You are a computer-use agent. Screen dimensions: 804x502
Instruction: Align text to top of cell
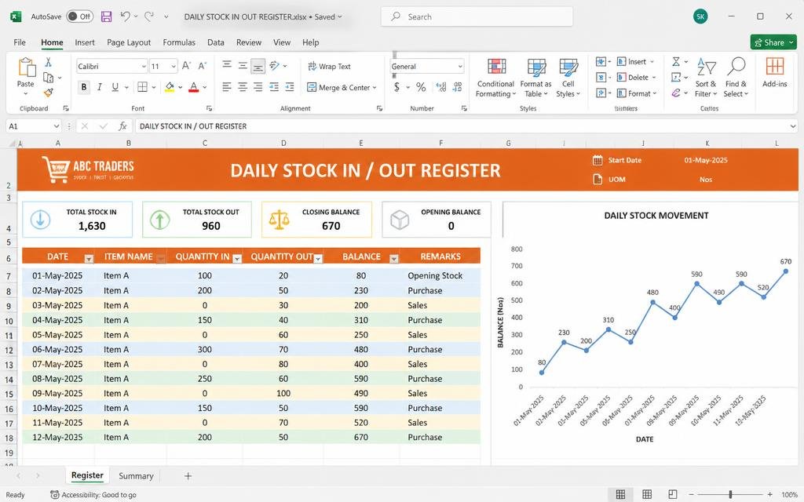227,65
